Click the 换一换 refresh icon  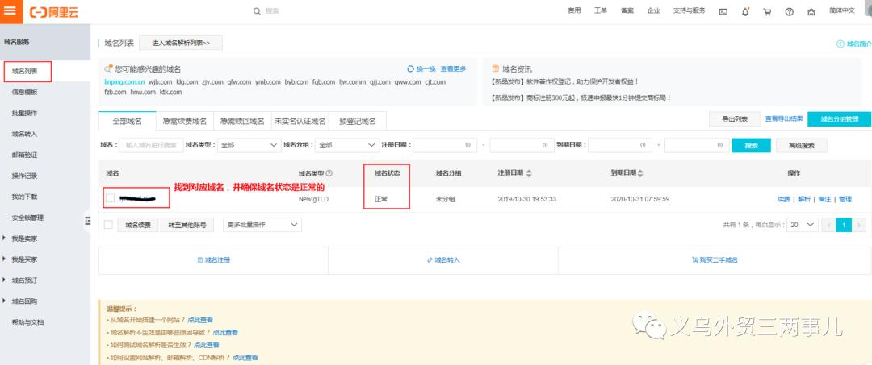410,68
